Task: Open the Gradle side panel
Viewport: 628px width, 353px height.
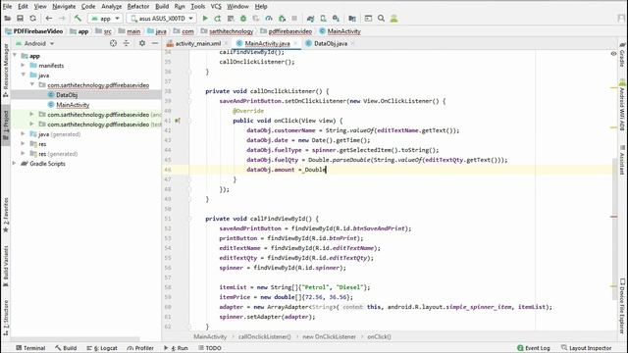Action: click(x=622, y=55)
